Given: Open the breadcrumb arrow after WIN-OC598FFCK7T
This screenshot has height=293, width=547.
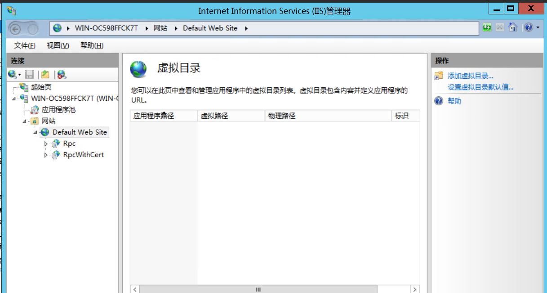Looking at the screenshot, I should point(147,28).
